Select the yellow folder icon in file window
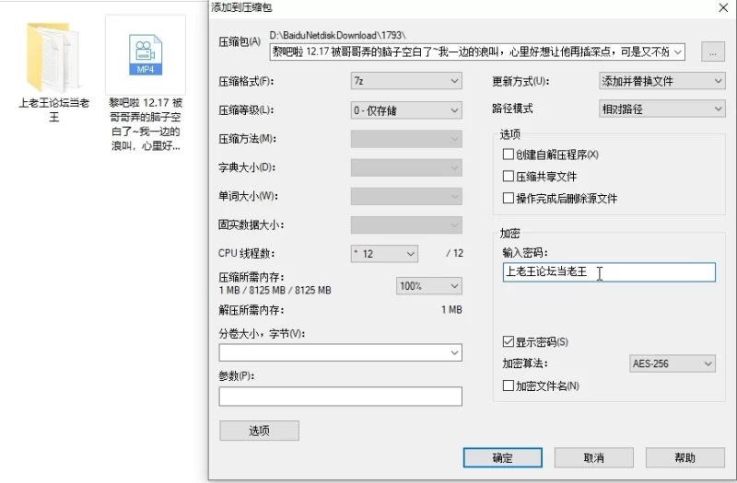Screen dimensions: 737x483 [53, 56]
